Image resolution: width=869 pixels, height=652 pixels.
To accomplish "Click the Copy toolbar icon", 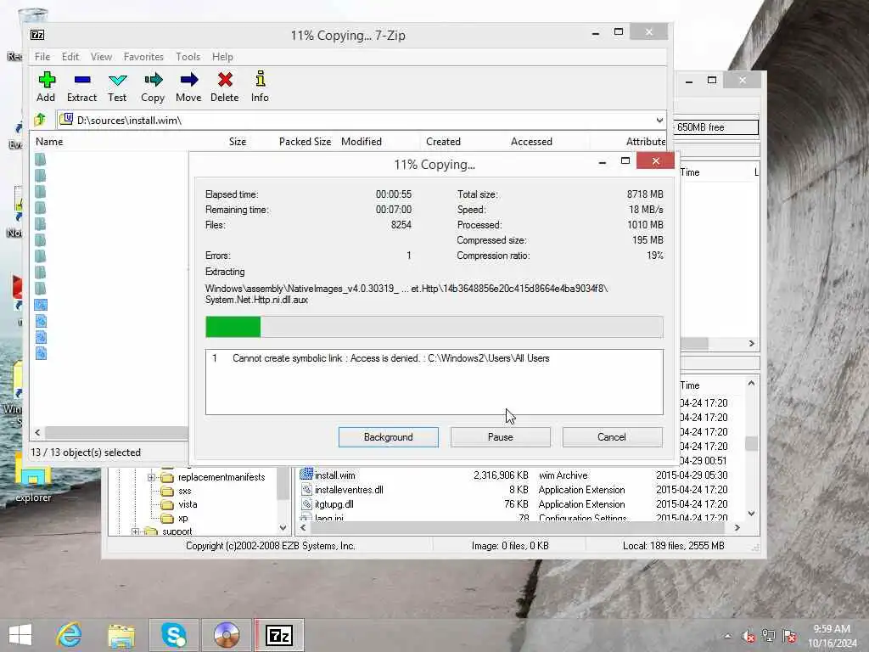I will [153, 80].
